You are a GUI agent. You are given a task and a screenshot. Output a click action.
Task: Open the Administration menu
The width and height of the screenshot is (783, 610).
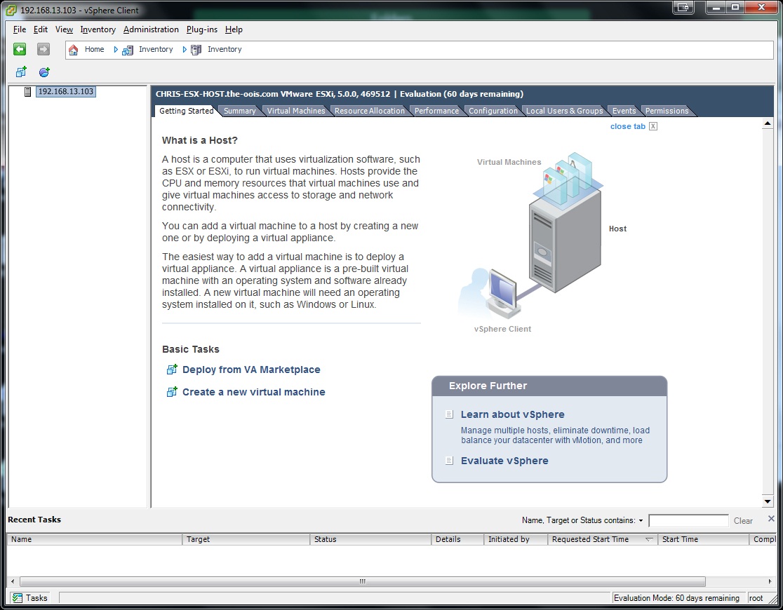click(151, 29)
